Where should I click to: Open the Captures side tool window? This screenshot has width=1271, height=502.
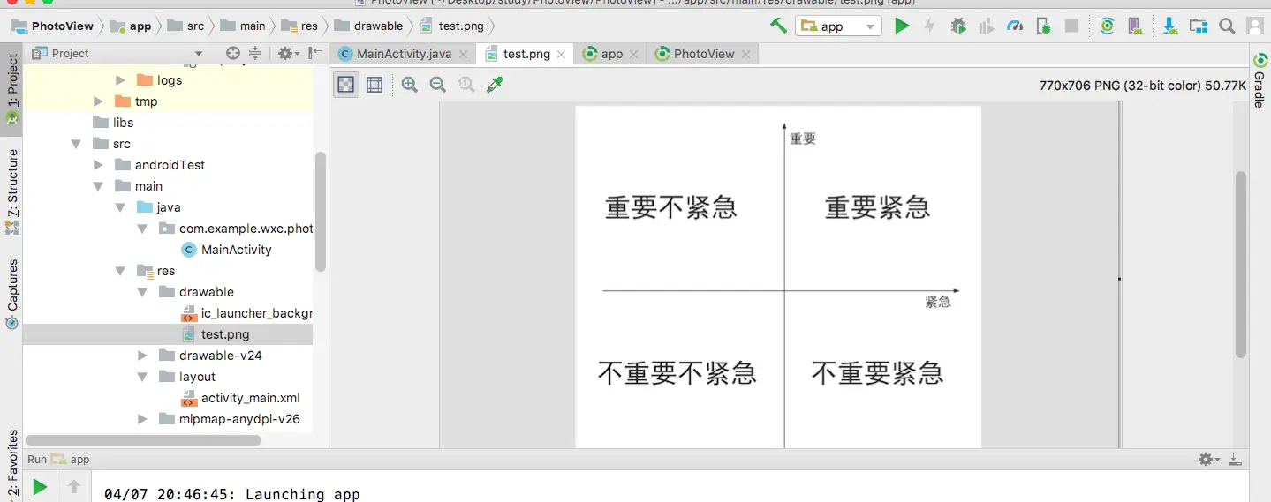(x=11, y=295)
